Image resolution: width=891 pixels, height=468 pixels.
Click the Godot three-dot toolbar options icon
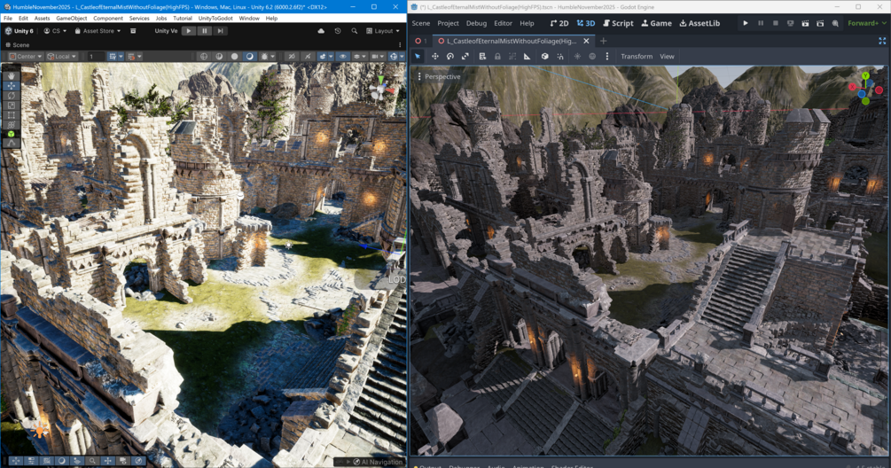607,56
